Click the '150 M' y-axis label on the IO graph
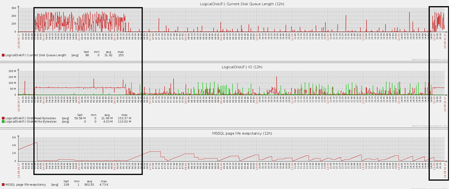Viewport: 450px width, 189px height. pos(12,77)
